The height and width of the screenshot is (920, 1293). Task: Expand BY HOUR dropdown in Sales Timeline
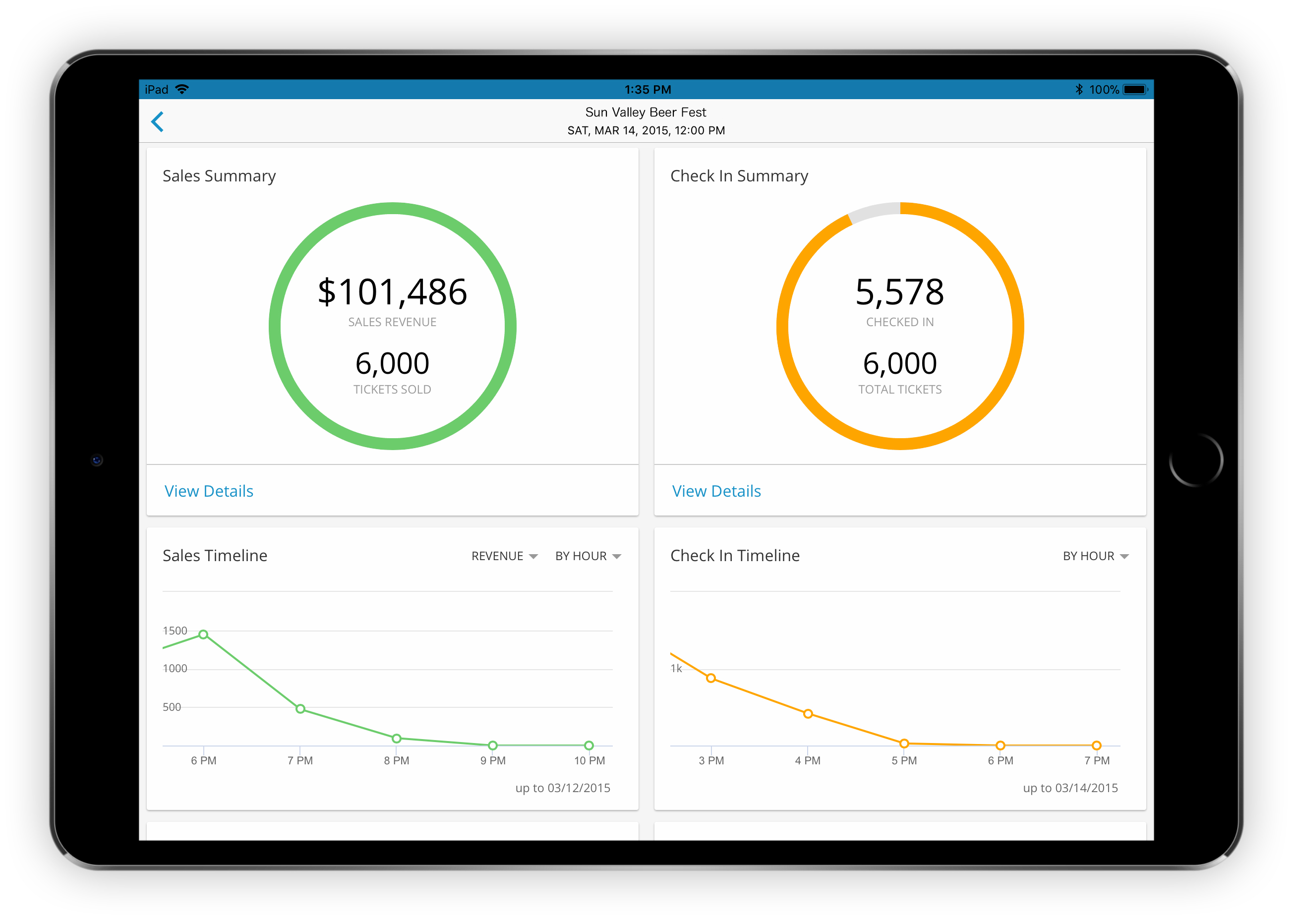(x=588, y=556)
